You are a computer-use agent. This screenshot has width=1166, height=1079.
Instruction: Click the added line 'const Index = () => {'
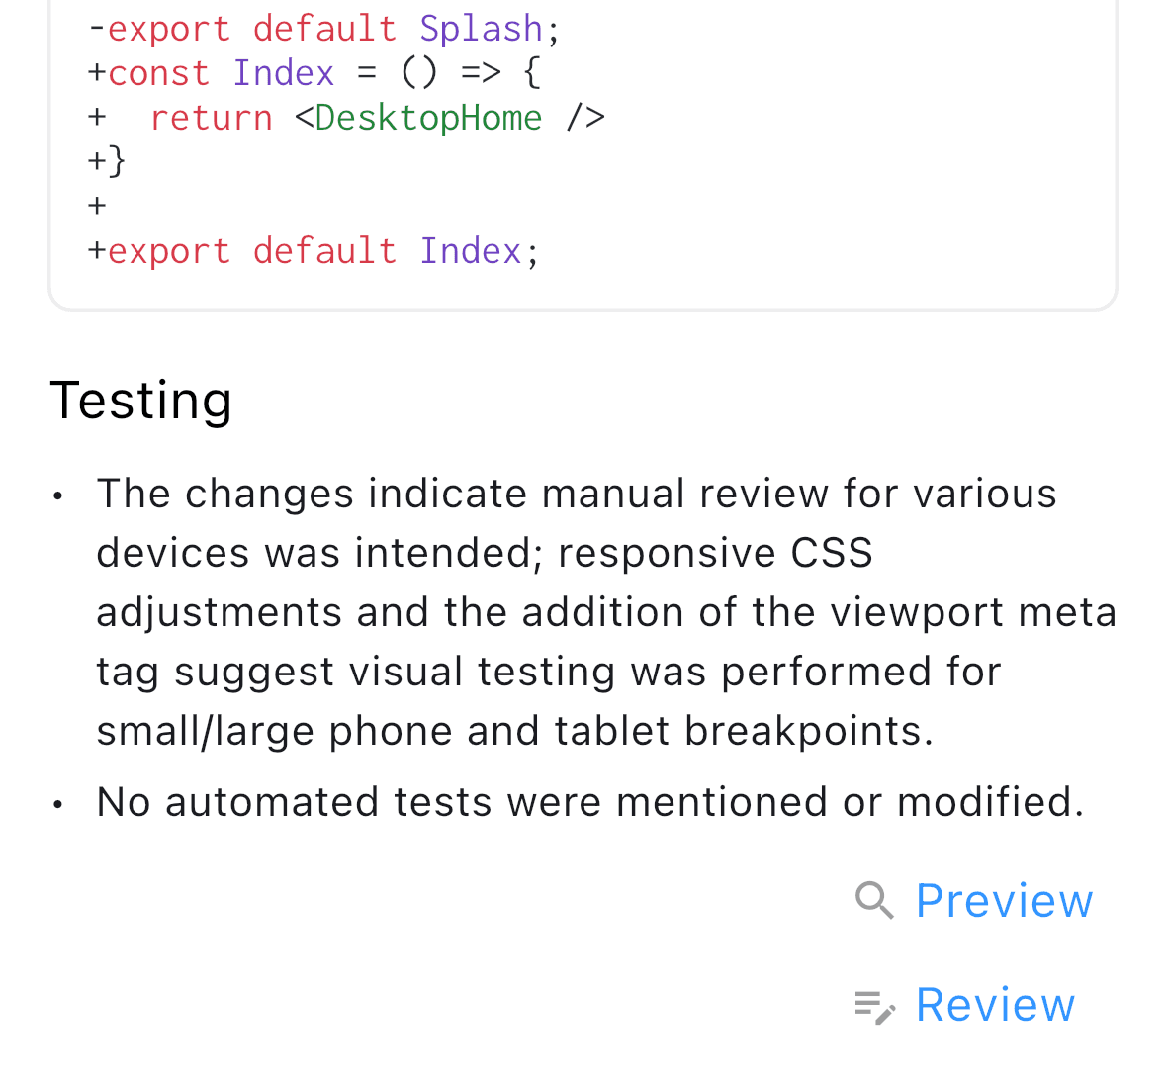click(x=314, y=73)
